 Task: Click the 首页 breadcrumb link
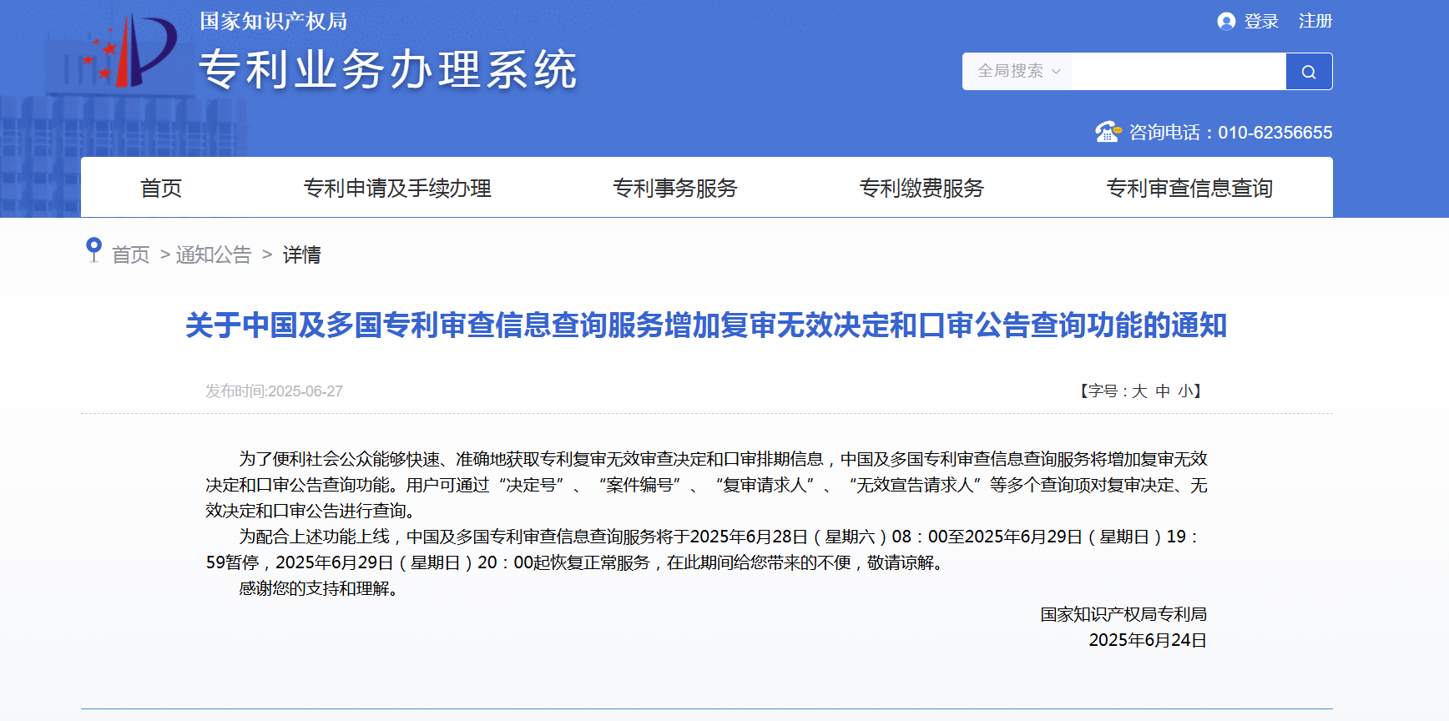click(131, 255)
